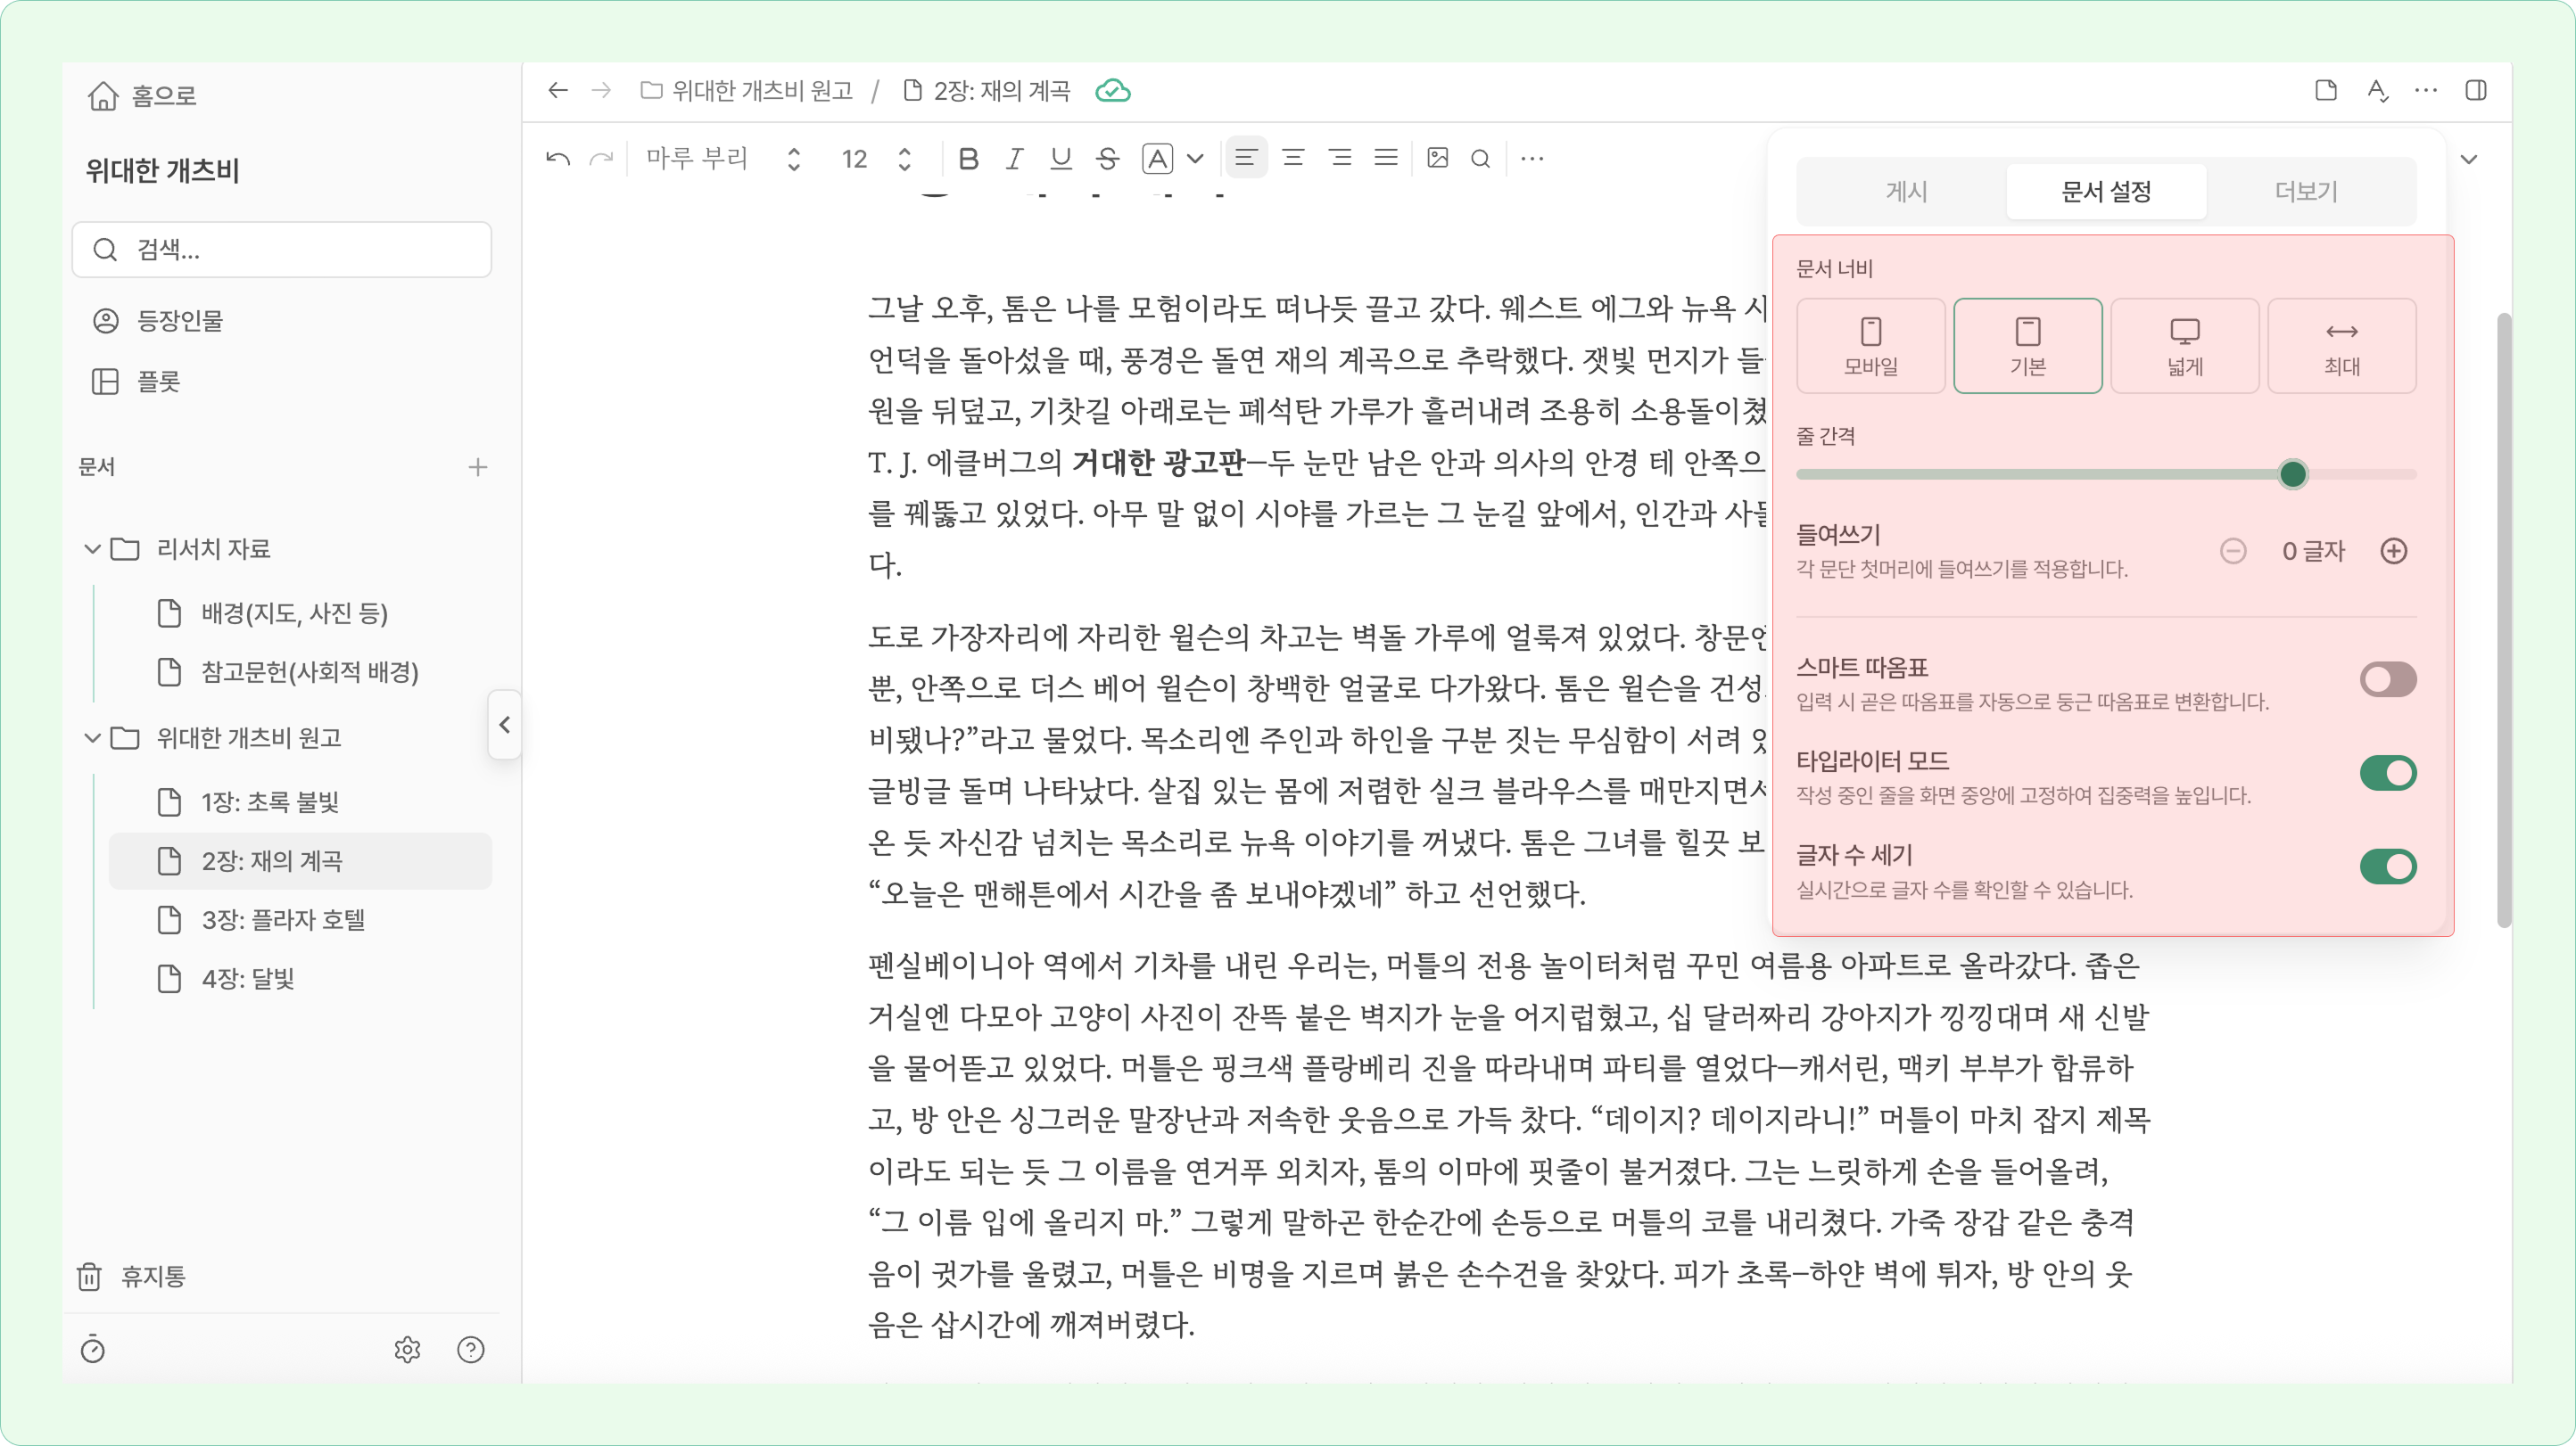Open the font size 12 dropdown
Viewport: 2576px width, 1446px height.
coord(876,158)
